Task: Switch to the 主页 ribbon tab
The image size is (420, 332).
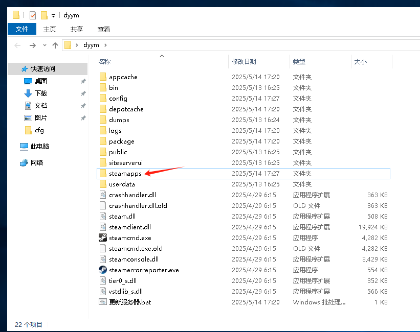Action: tap(50, 29)
